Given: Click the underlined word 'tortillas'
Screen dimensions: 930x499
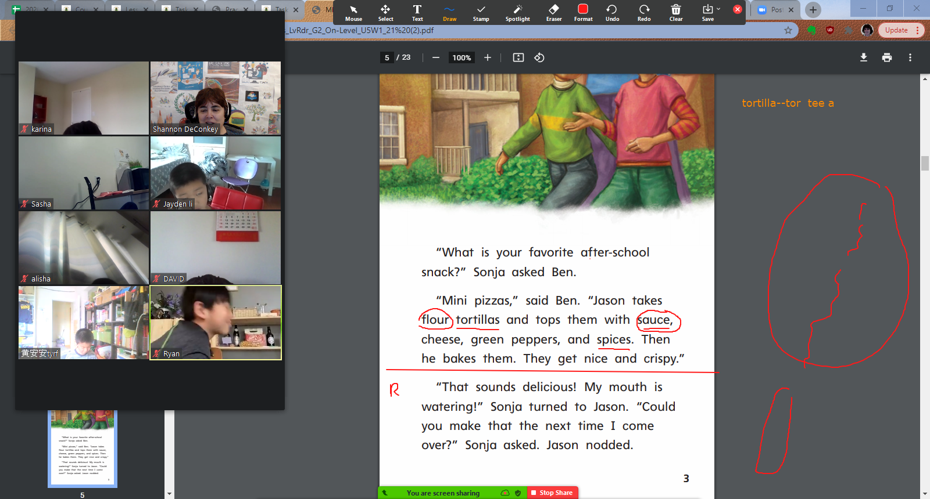Looking at the screenshot, I should pyautogui.click(x=478, y=320).
